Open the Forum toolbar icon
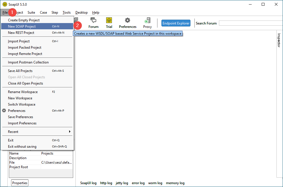Image resolution: width=283 pixels, height=187 pixels. (93, 23)
